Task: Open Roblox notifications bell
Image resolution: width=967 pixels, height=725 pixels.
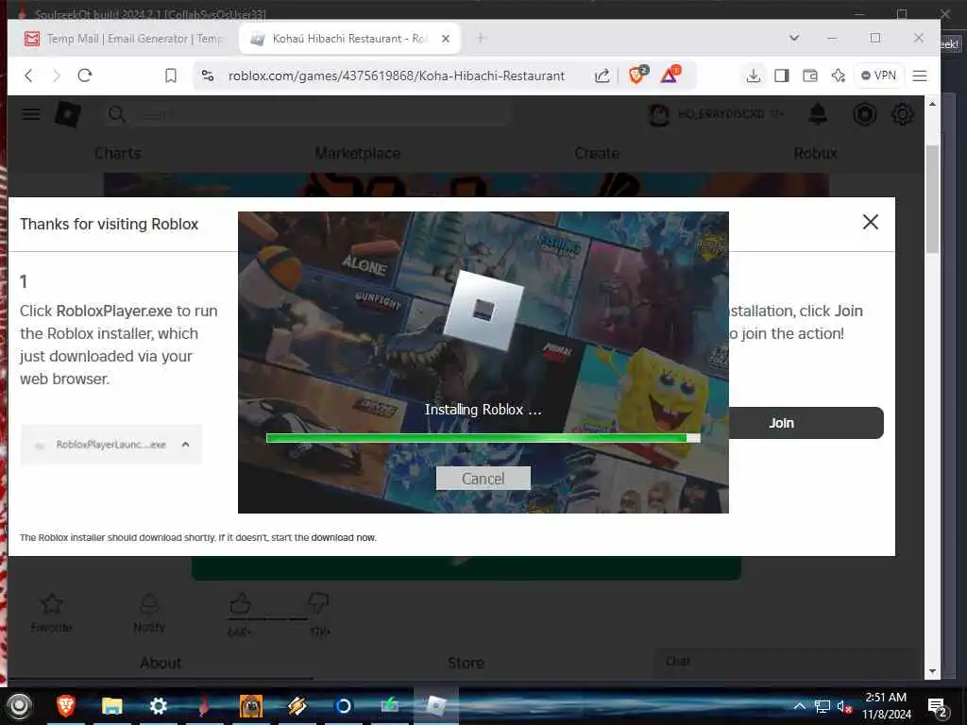Action: [818, 114]
